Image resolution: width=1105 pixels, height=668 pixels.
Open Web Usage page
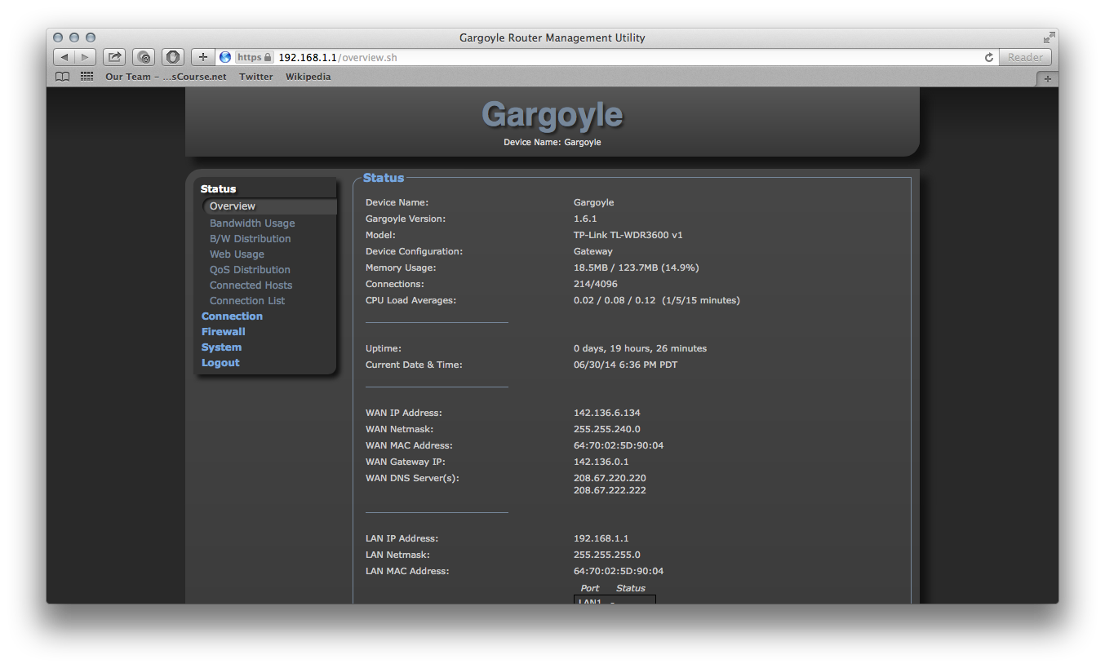tap(237, 254)
